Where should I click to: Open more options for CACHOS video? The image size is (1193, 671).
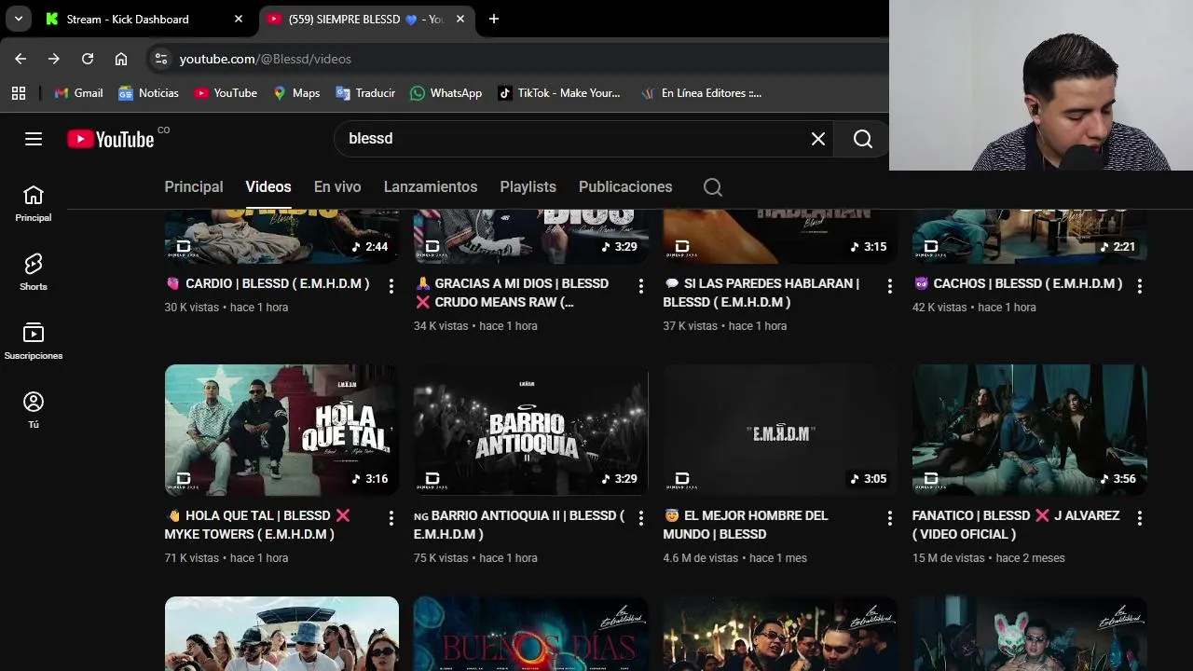click(1139, 286)
